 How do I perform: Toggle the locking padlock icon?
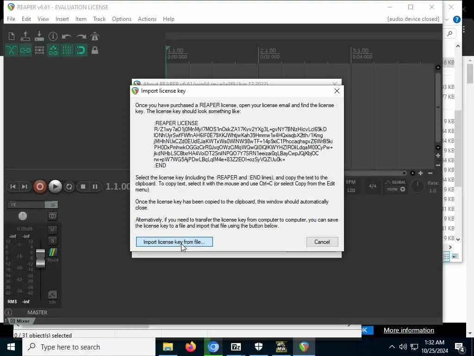[95, 50]
